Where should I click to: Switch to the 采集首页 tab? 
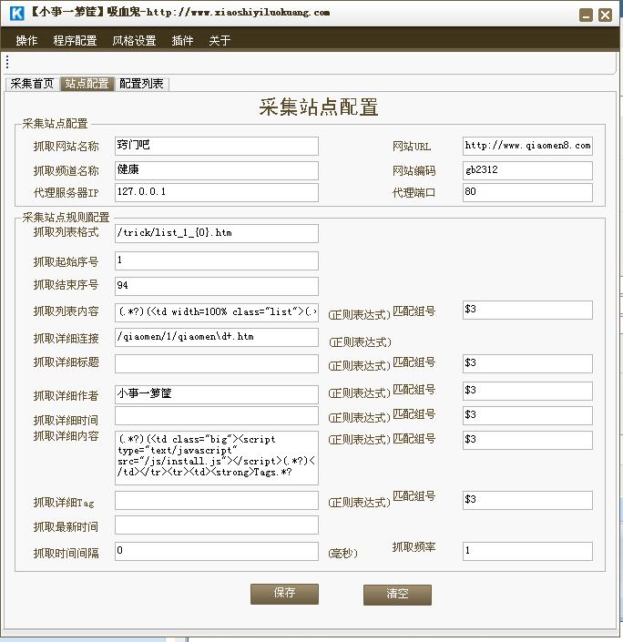pyautogui.click(x=33, y=84)
